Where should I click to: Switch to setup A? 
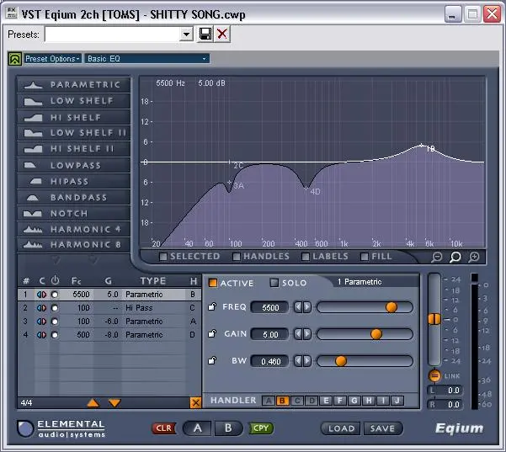coord(197,428)
